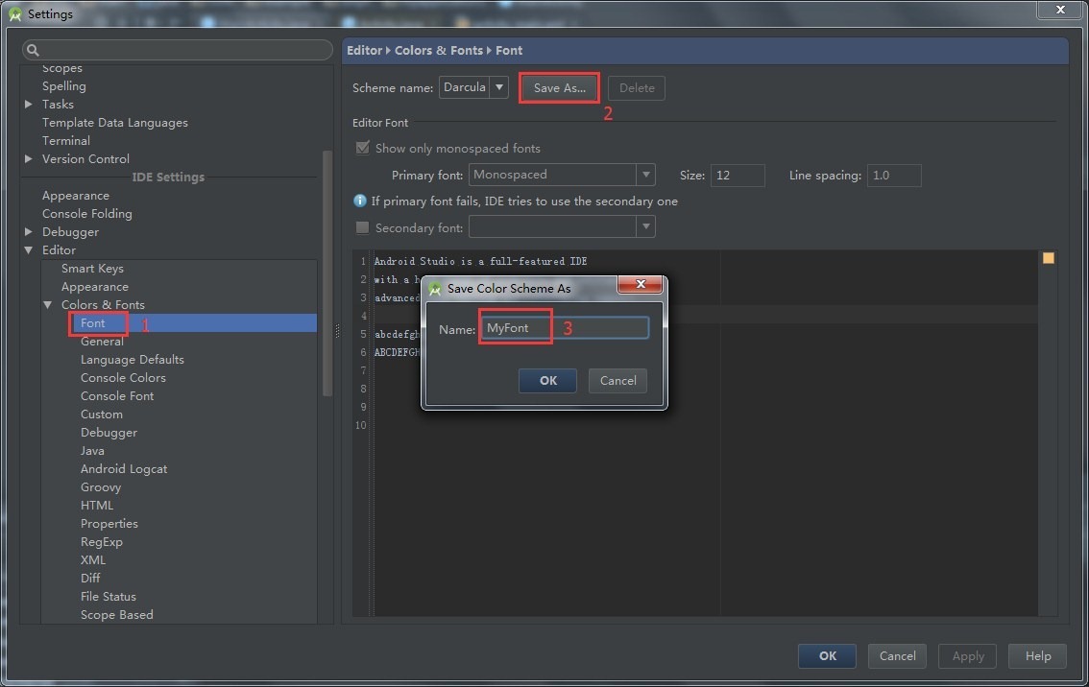Collapse the Editor tree node
This screenshot has height=687, width=1089.
click(29, 250)
